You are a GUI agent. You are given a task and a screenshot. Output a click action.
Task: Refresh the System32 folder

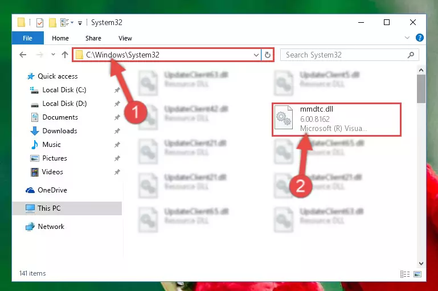(x=267, y=55)
